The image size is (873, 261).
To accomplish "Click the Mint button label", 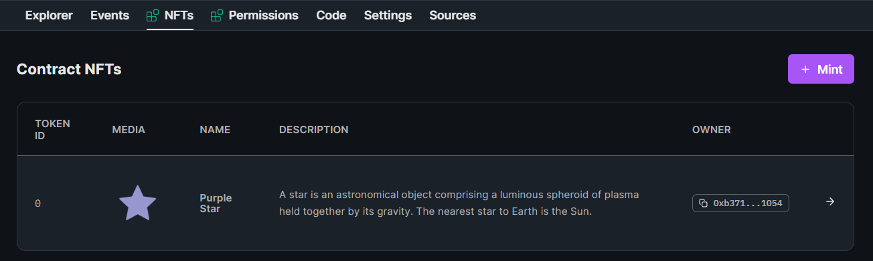I will [830, 69].
